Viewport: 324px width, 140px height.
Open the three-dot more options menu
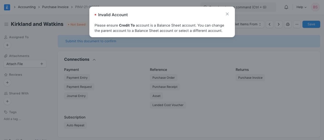(x=297, y=24)
